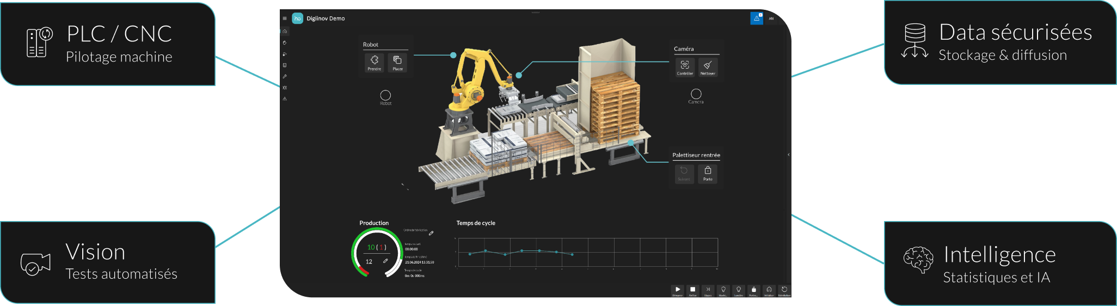This screenshot has height=306, width=1117.
Task: Edit the Ordre de fabrication pencil icon
Action: point(431,233)
